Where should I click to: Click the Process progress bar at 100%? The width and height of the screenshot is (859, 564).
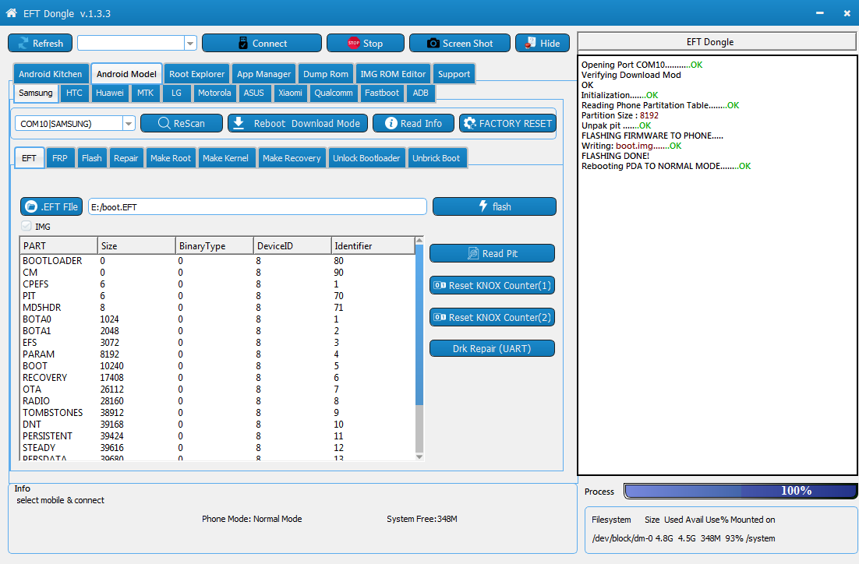coord(740,491)
